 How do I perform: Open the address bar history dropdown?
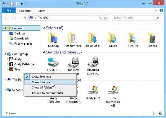pos(100,18)
